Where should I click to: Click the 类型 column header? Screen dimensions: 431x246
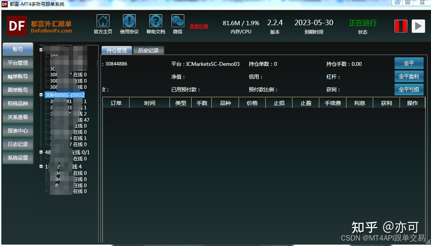pos(181,103)
